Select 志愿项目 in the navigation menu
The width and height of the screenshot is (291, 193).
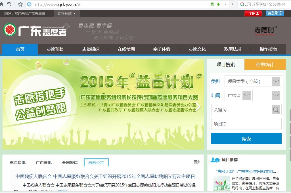coord(55,49)
